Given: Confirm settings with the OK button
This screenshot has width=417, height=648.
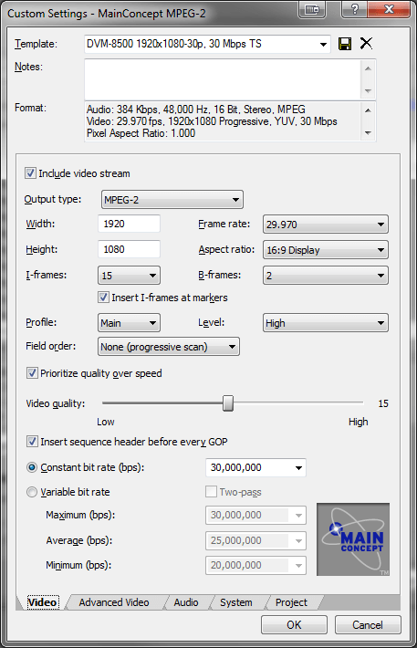Looking at the screenshot, I should pyautogui.click(x=294, y=625).
